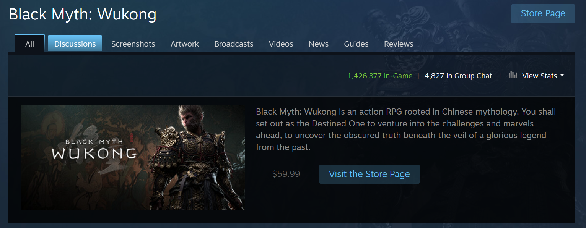Open the Broadcasts tab

pyautogui.click(x=234, y=44)
